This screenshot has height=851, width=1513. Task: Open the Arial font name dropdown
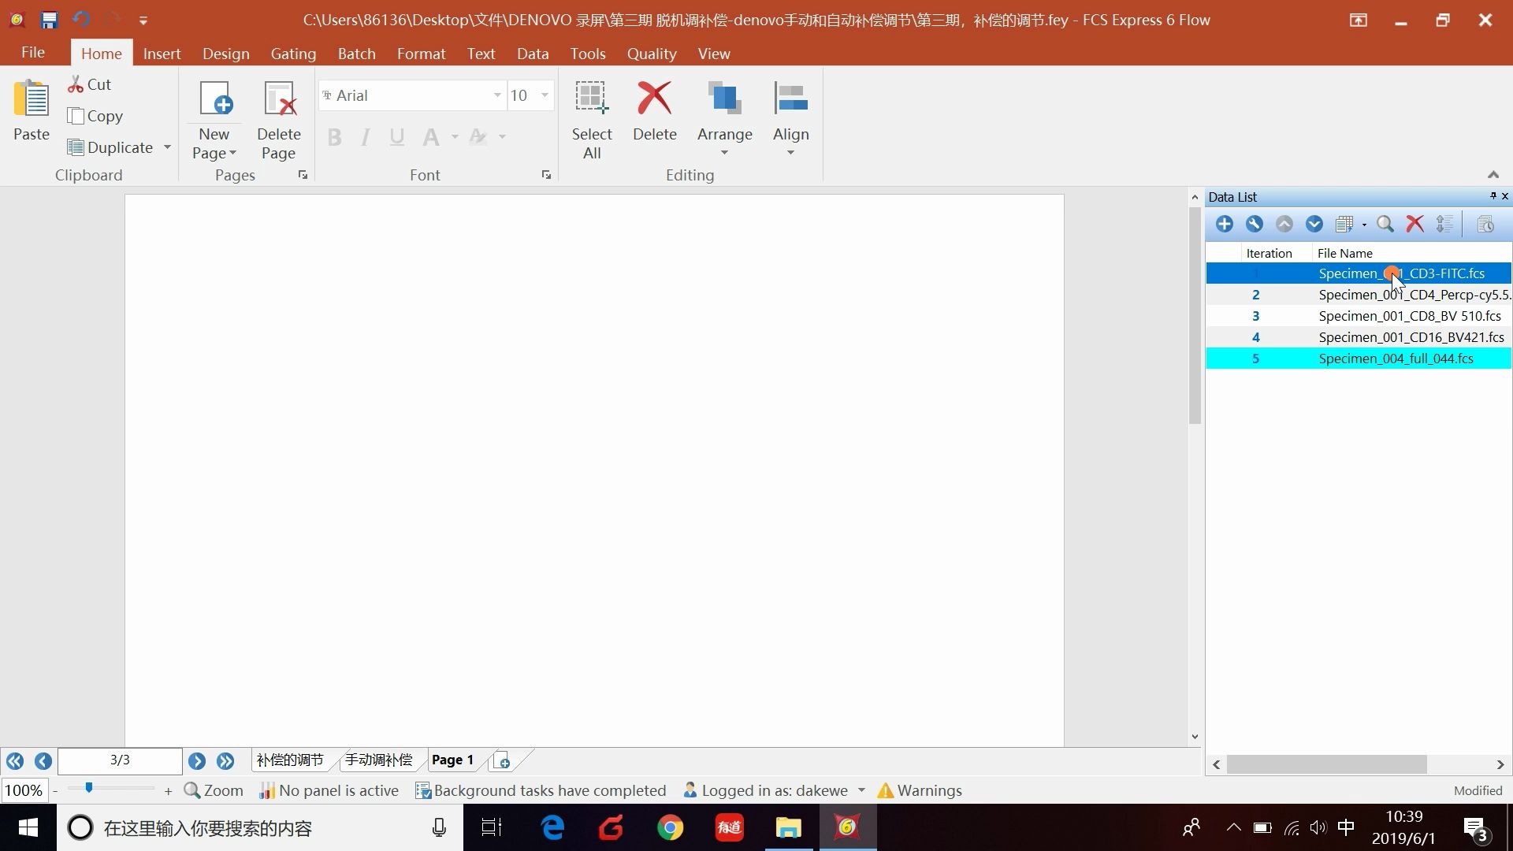(497, 95)
